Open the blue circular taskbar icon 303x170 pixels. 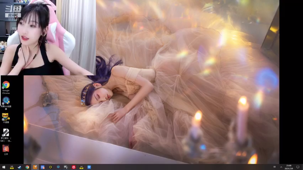click(58, 167)
